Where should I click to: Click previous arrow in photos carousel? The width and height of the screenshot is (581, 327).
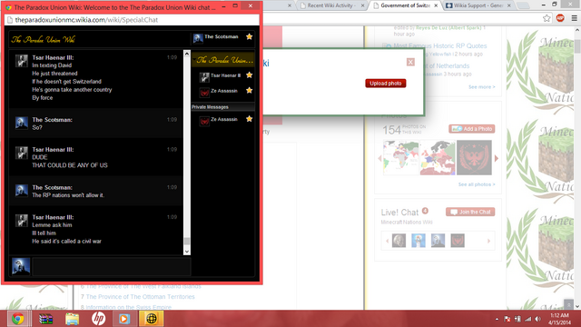[379, 158]
